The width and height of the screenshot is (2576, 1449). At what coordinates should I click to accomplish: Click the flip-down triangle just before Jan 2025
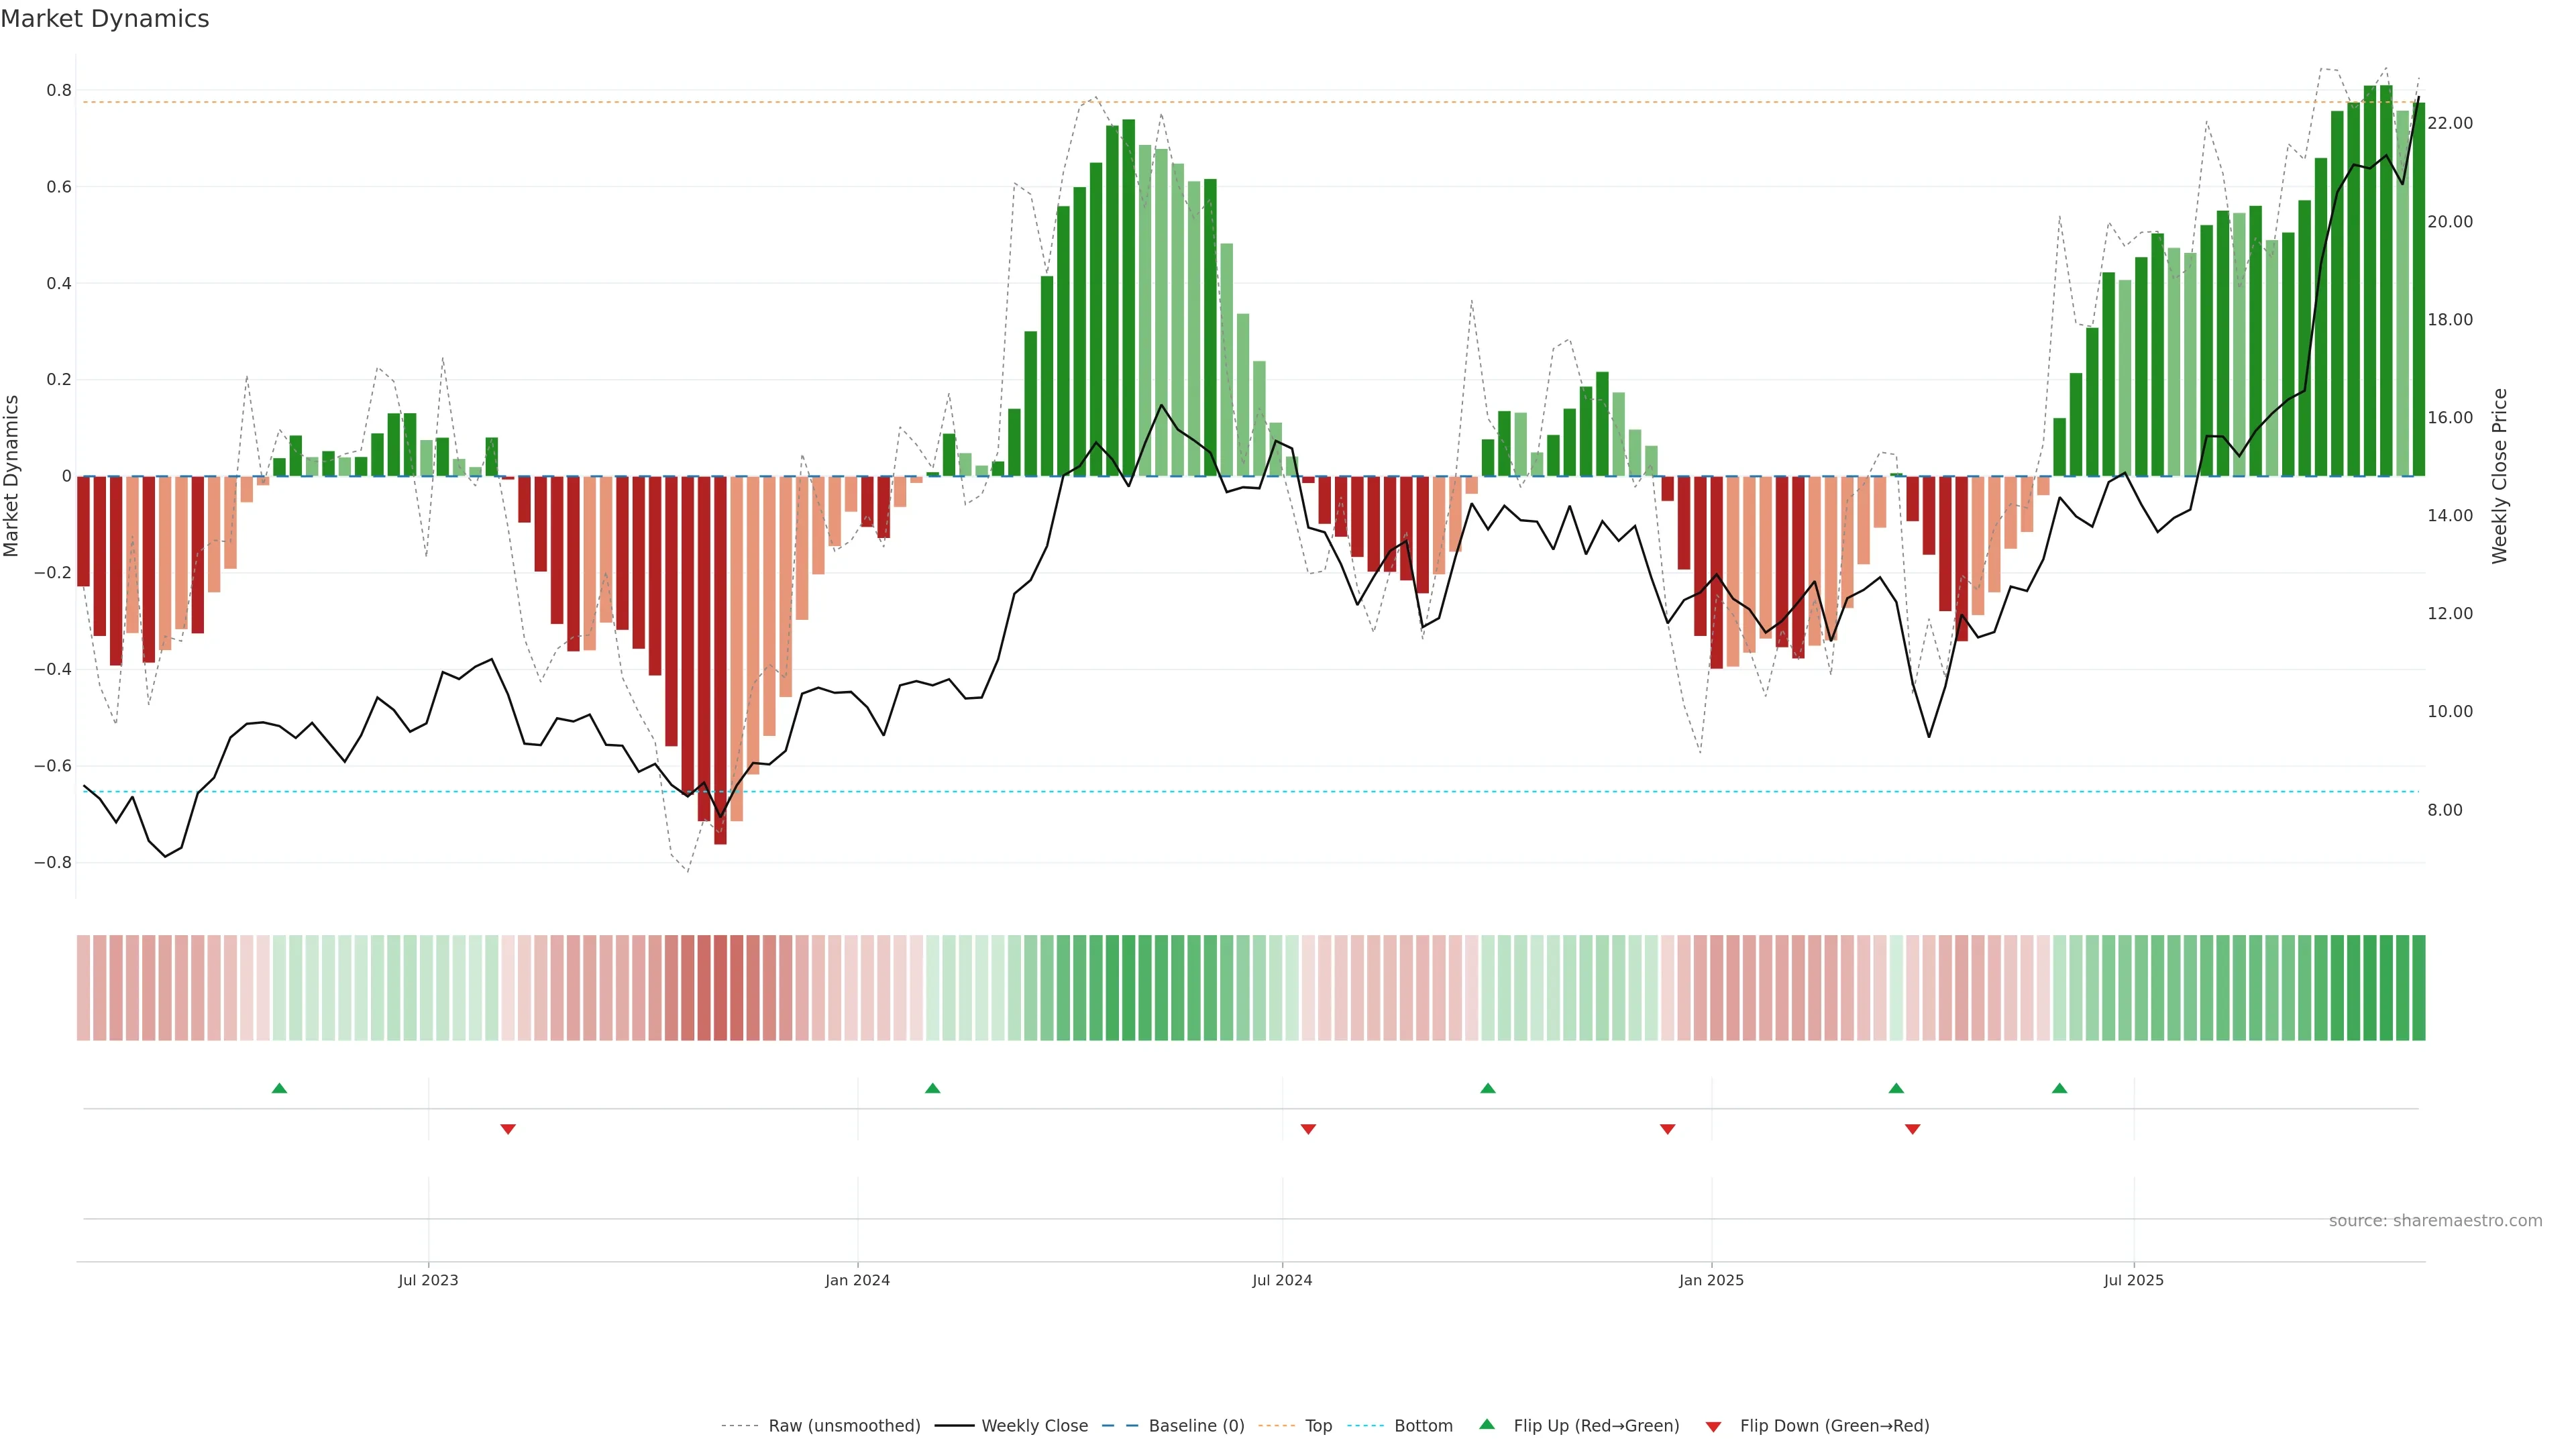pos(1667,1129)
